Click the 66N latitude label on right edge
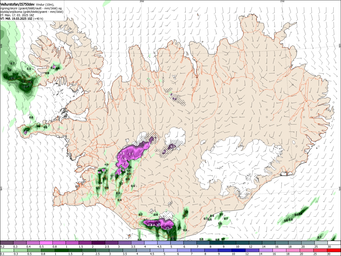 [340, 46]
